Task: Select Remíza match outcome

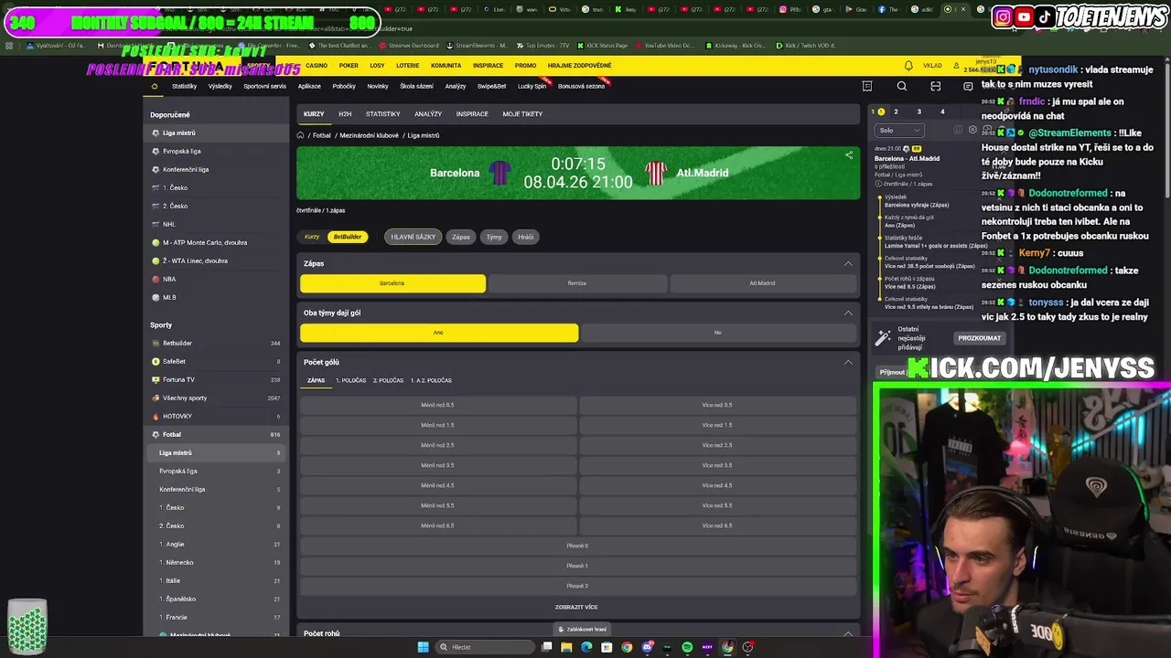Action: 577,283
